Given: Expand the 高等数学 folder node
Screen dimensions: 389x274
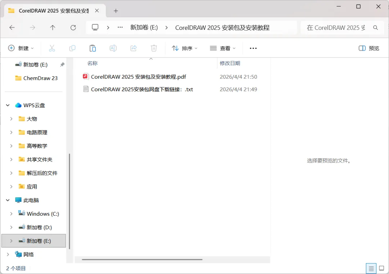Looking at the screenshot, I should coord(11,146).
